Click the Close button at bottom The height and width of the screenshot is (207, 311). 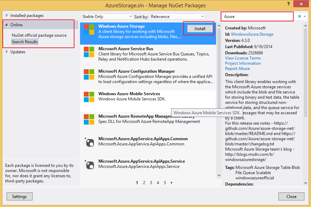click(291, 197)
